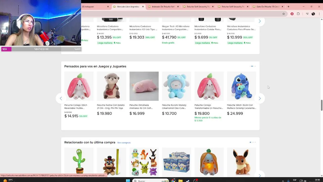Click the Peluche Stitch with Scrump thumbnail
The image size is (323, 182).
(241, 86)
